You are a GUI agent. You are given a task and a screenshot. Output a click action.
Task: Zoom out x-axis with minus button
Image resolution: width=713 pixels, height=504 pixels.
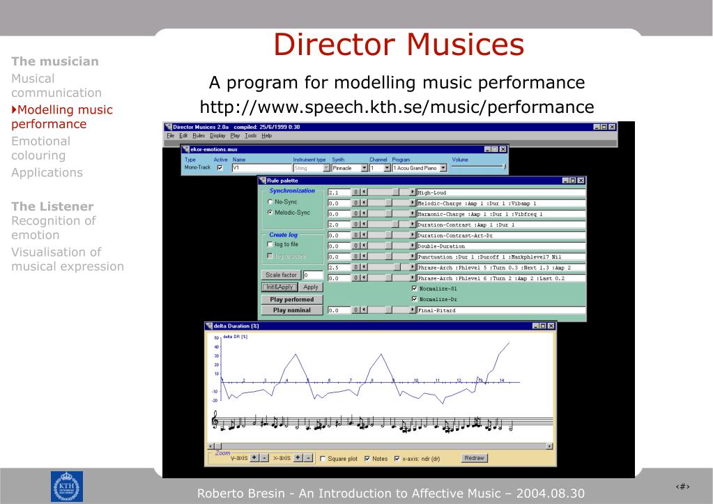[308, 457]
